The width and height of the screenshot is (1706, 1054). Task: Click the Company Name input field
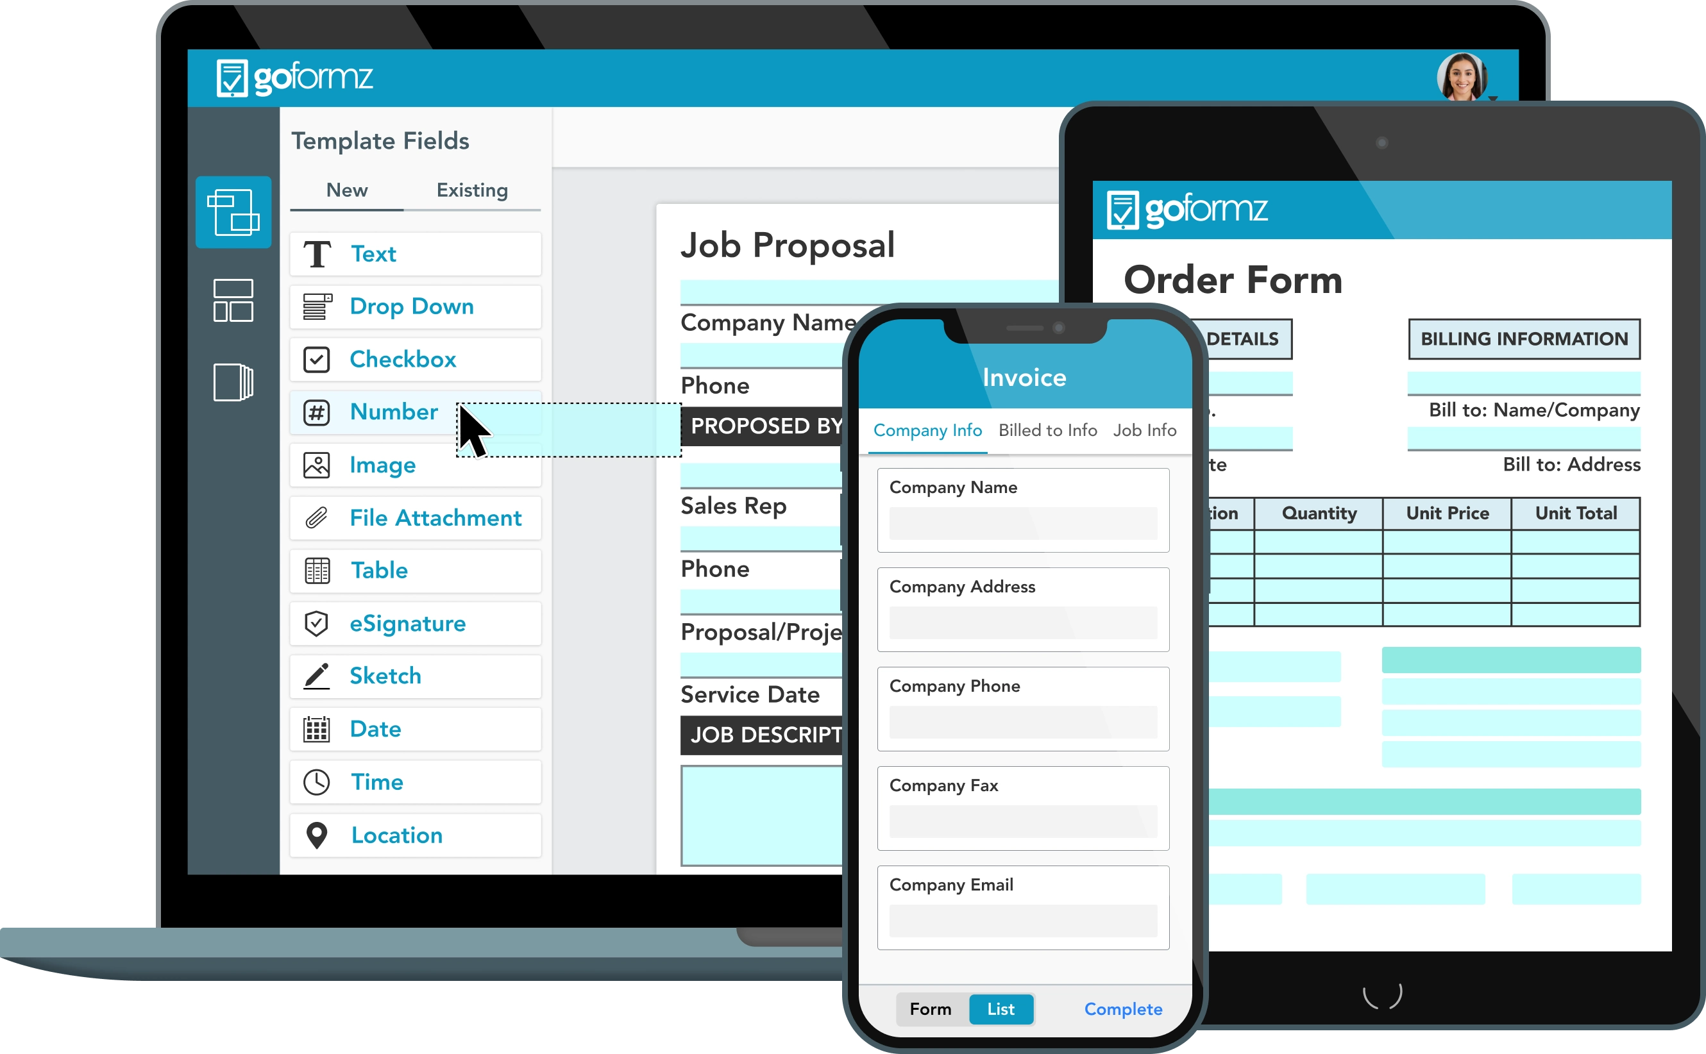pyautogui.click(x=1024, y=526)
